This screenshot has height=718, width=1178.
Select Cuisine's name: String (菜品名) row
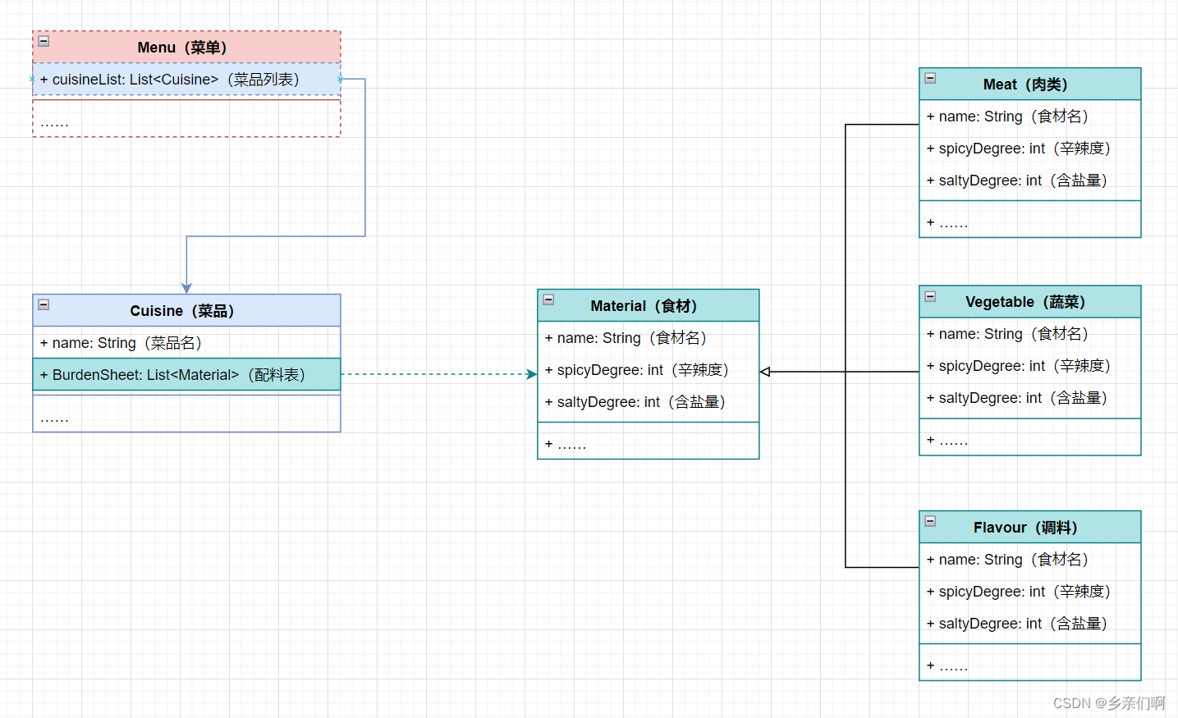186,343
